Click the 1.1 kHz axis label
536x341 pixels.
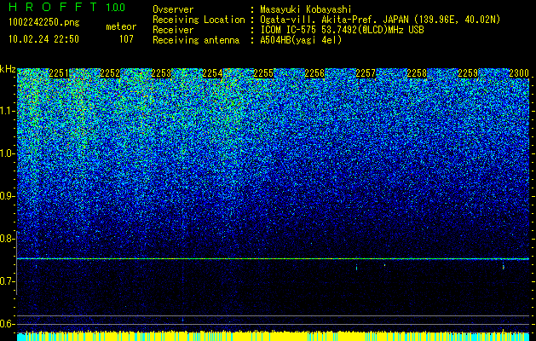pyautogui.click(x=8, y=111)
